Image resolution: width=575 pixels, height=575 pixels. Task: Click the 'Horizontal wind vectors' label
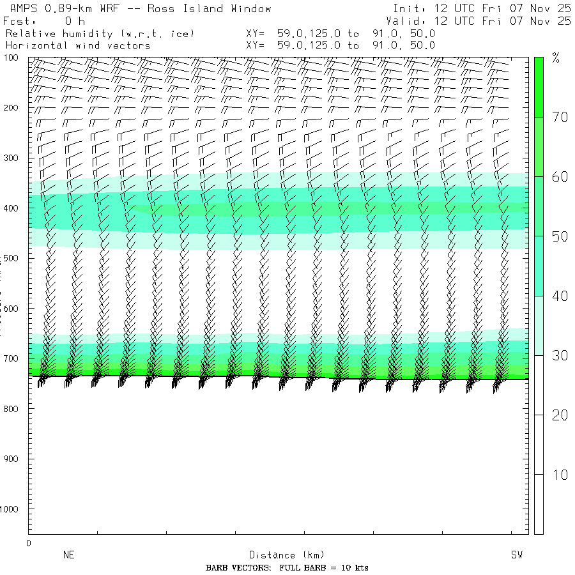point(78,45)
